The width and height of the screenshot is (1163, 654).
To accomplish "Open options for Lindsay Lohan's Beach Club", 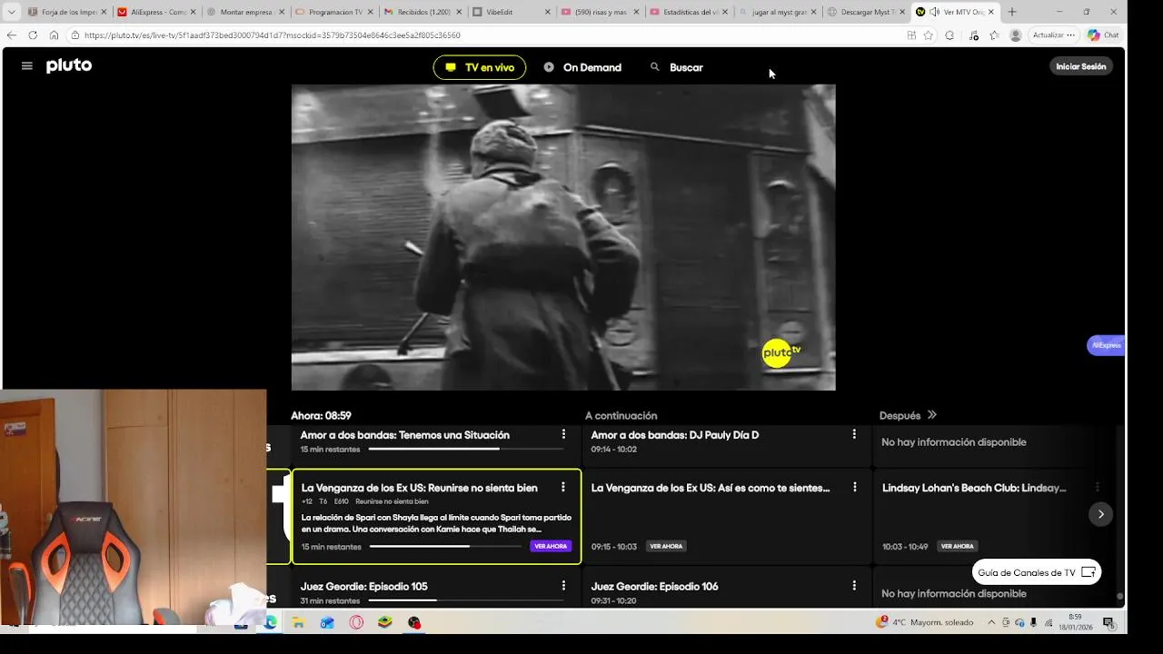I will click(1098, 487).
